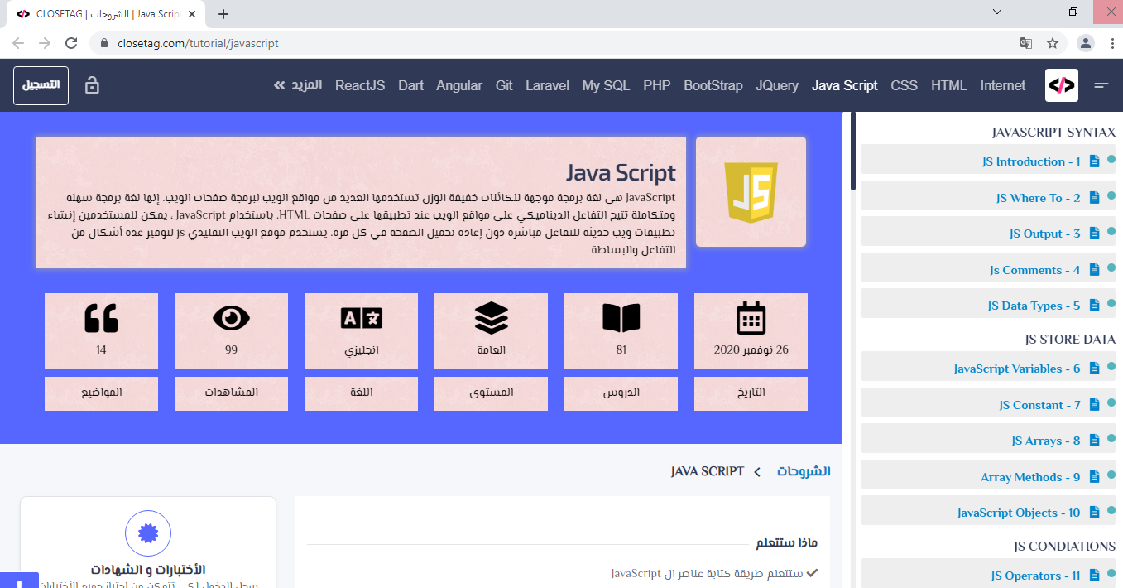Viewport: 1123px width, 588px height.
Task: Click the quotation marks icon card
Action: [x=102, y=330]
